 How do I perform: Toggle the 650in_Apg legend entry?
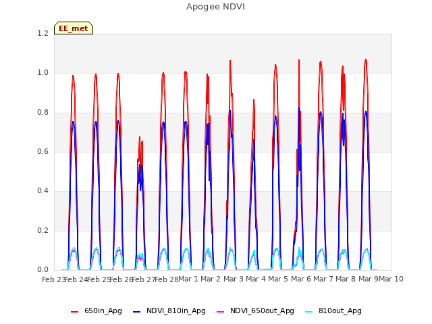click(x=97, y=310)
